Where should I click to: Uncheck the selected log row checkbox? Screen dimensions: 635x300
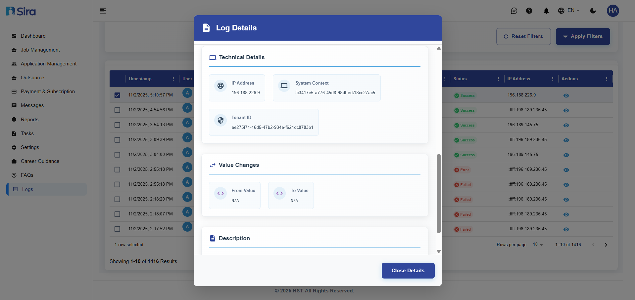click(117, 95)
